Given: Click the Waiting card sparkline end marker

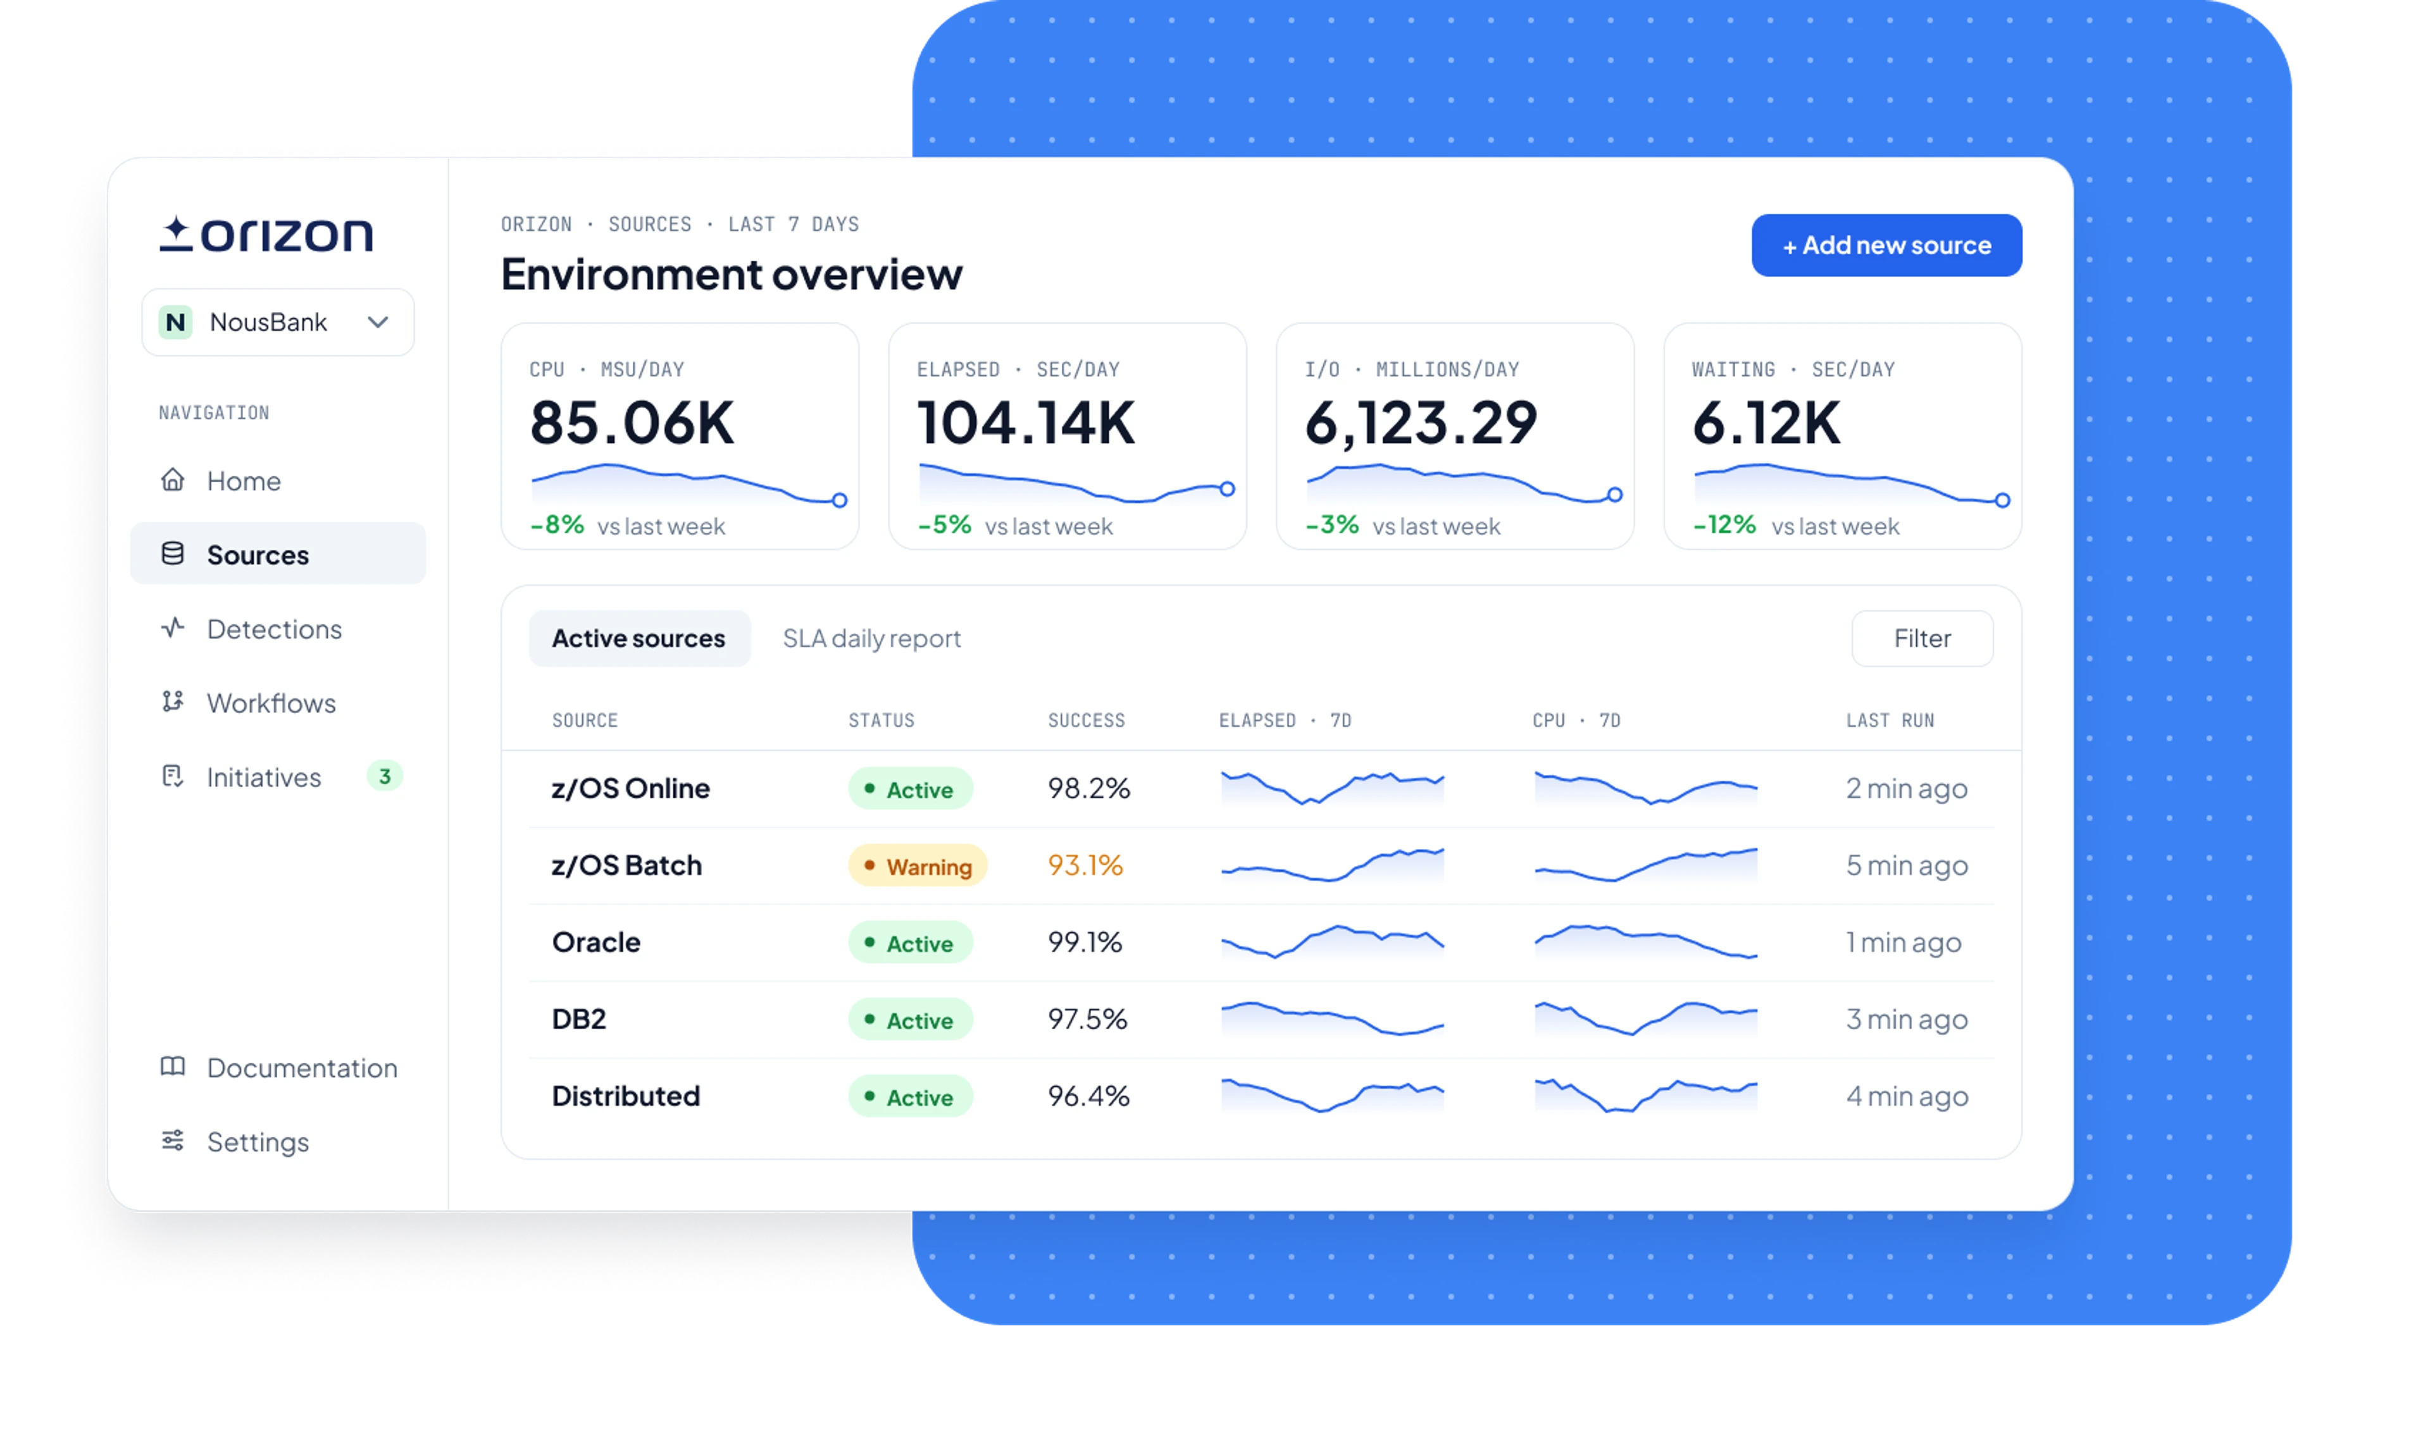Looking at the screenshot, I should 2002,500.
